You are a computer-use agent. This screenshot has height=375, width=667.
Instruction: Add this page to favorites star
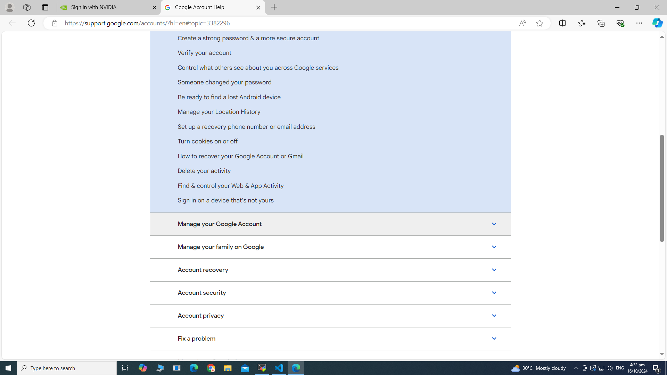pos(540,23)
